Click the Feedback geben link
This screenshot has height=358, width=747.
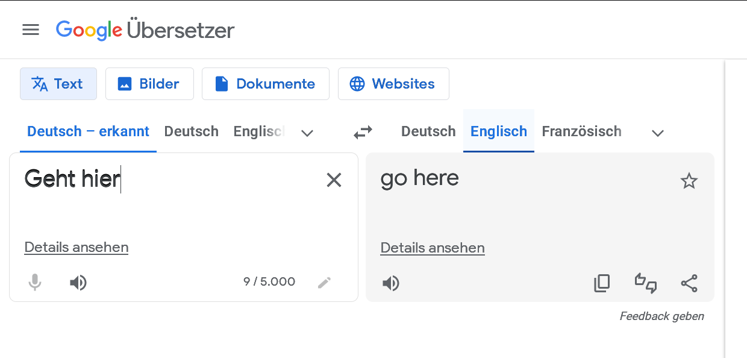pyautogui.click(x=661, y=316)
